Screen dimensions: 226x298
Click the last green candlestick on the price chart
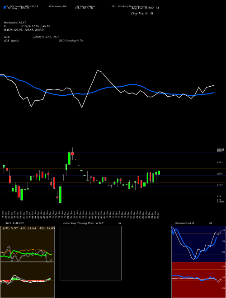click(x=159, y=172)
